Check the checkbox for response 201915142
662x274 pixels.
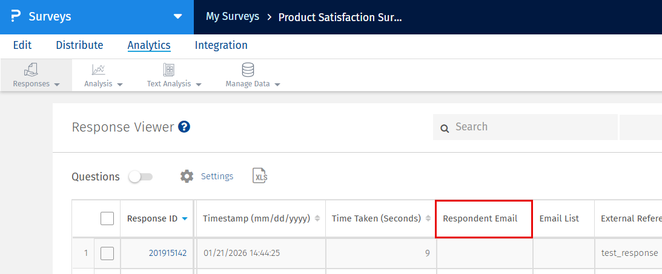pos(107,253)
